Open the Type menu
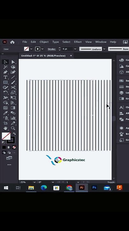Viewport: 129px width, 231px height. click(x=55, y=42)
